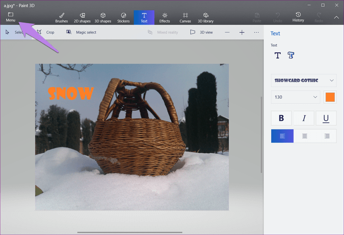344x235 pixels.
Task: Open the three-dot more options menu
Action: (x=256, y=33)
